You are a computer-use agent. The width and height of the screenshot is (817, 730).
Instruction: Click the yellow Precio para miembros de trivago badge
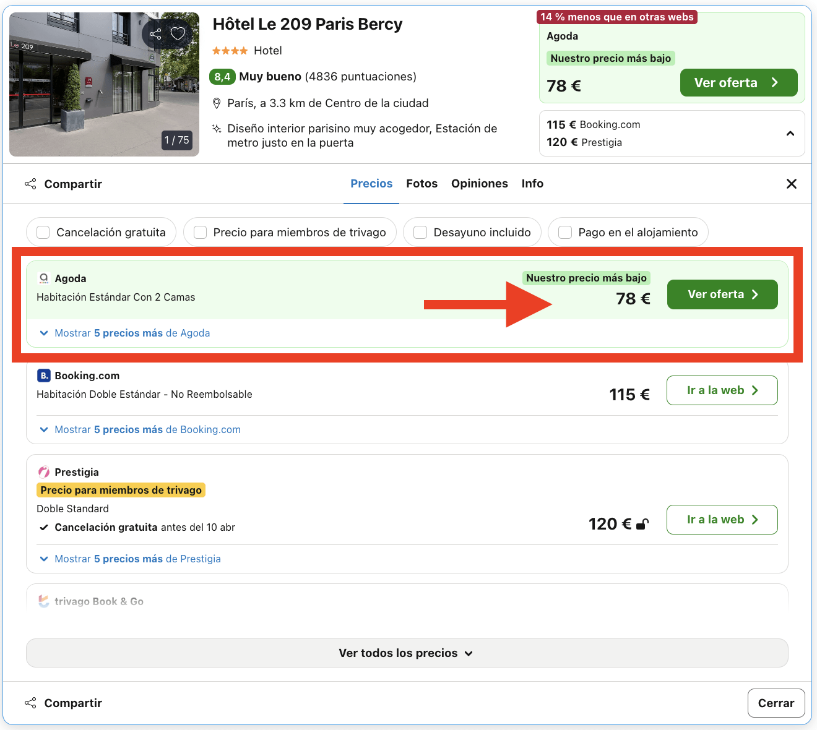pyautogui.click(x=121, y=490)
